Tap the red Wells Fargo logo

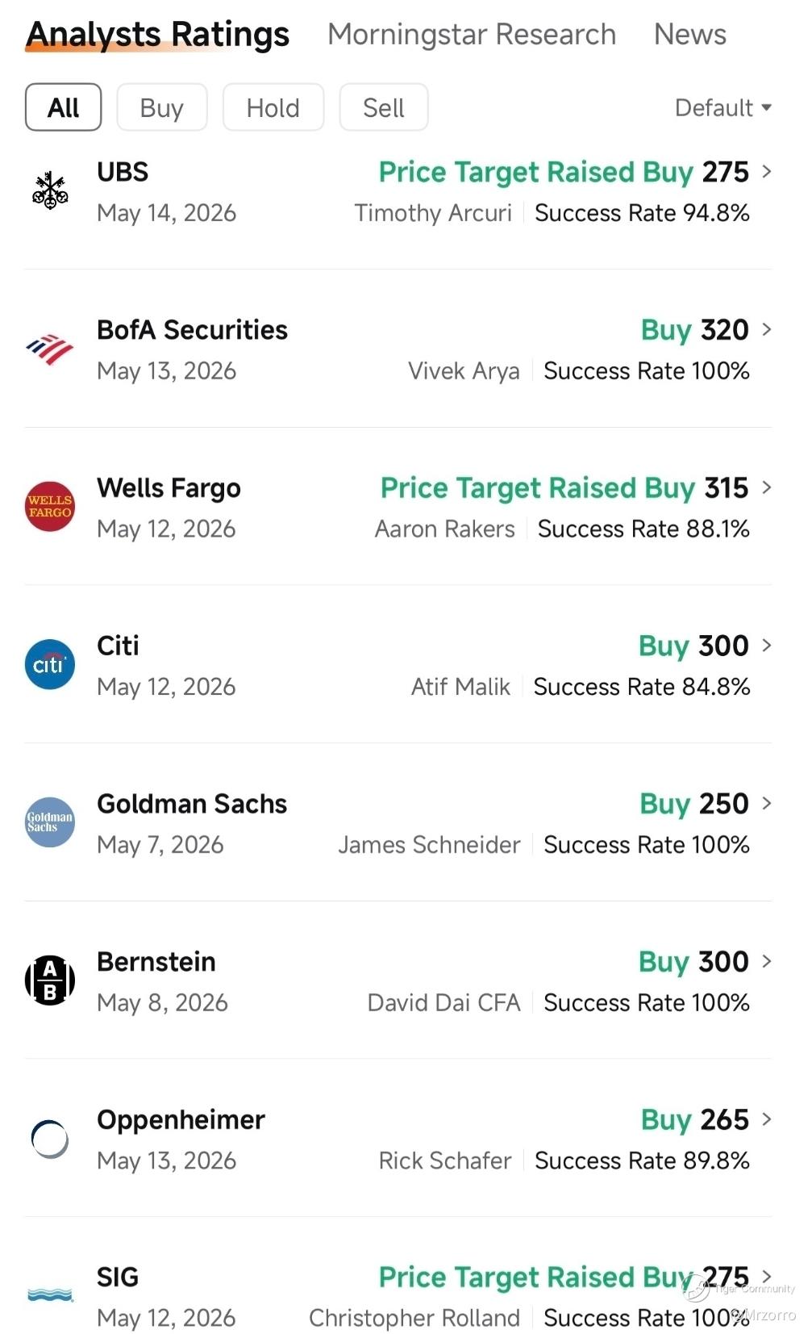tap(50, 506)
